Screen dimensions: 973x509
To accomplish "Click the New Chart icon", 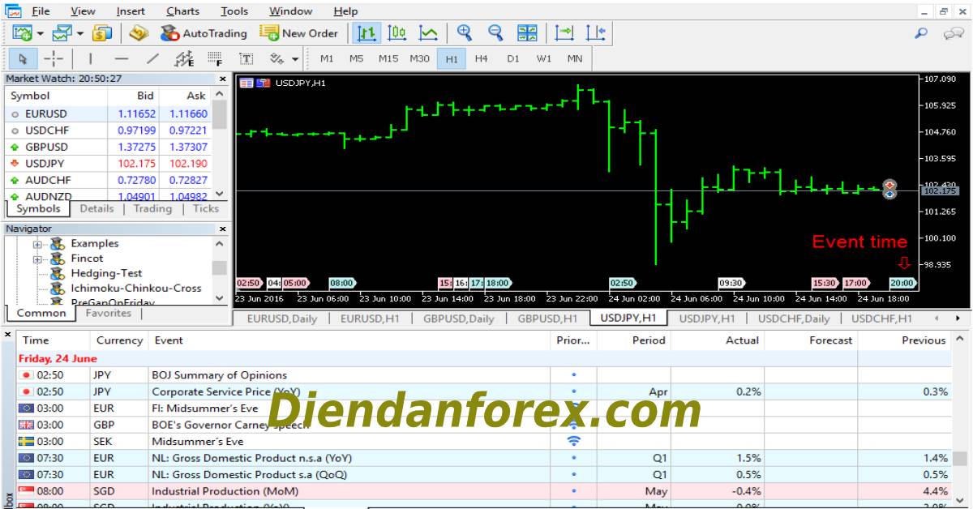I will [x=22, y=33].
